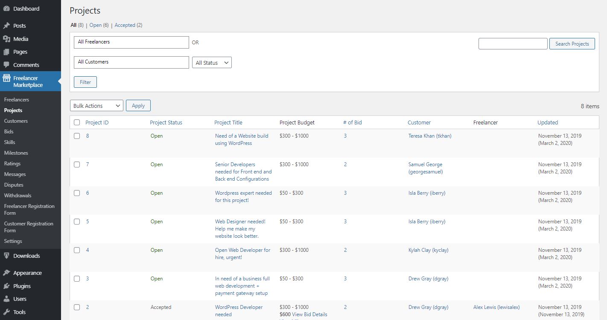Open the Messages submenu item
Image resolution: width=607 pixels, height=320 pixels.
[15, 174]
